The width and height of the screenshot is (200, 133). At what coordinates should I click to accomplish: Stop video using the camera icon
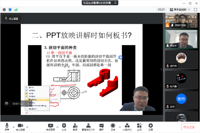coord(20,127)
